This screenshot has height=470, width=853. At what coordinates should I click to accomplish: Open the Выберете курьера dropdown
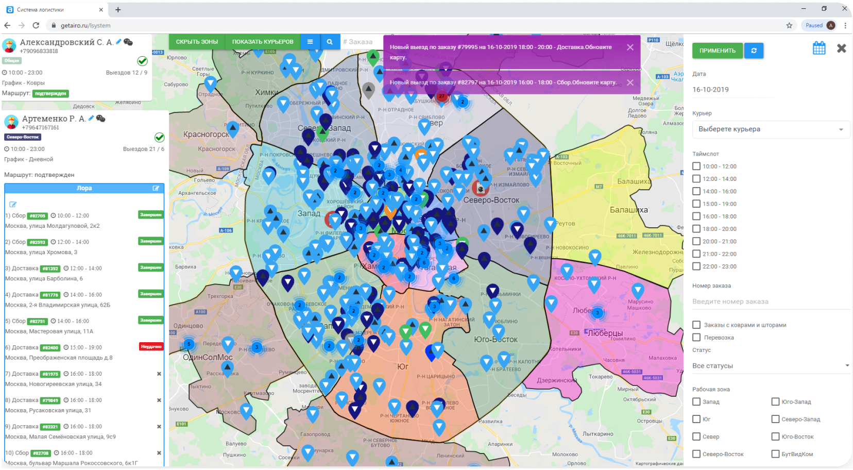(771, 129)
